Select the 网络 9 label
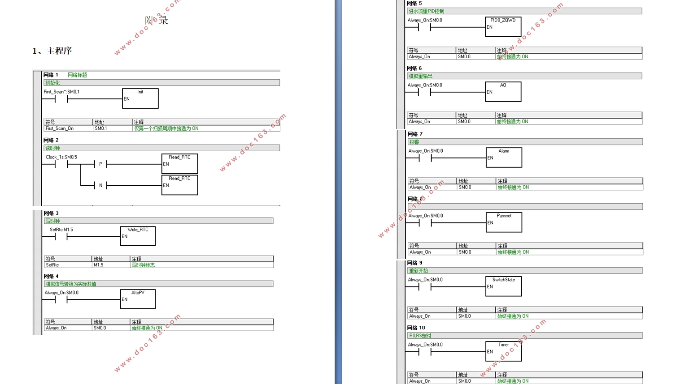The width and height of the screenshot is (676, 384). 415,263
